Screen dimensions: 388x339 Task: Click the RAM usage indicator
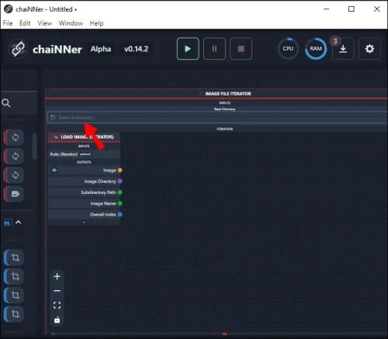coord(316,49)
